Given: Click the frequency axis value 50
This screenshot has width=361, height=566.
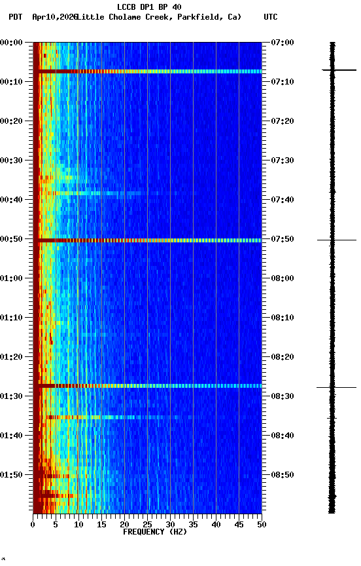Looking at the screenshot, I should click(x=262, y=525).
